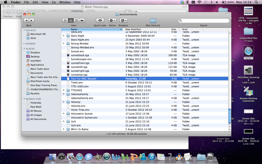This screenshot has height=164, width=262.
Task: Click the scroll up arrow in file list
Action: coord(230,127)
